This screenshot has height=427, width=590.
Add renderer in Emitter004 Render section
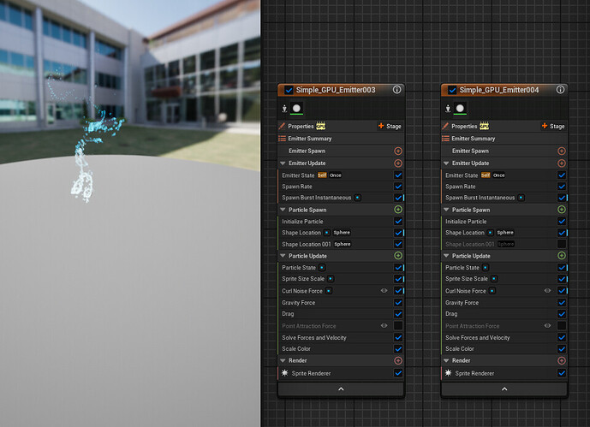pos(562,360)
